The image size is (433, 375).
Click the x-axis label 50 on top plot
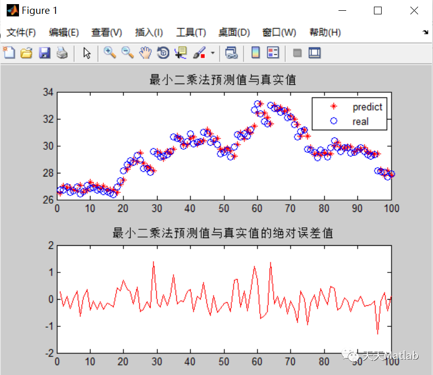[x=223, y=208]
